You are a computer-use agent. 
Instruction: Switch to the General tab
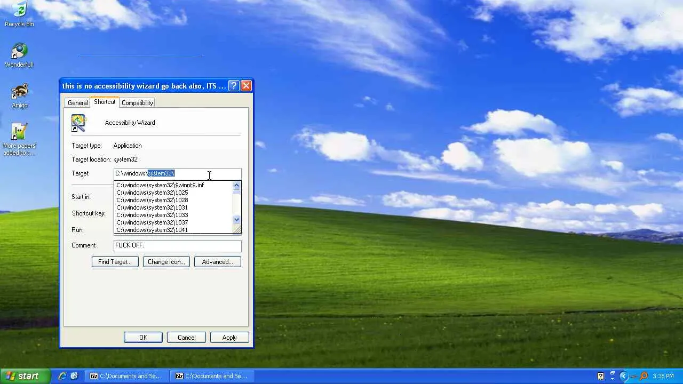[77, 103]
